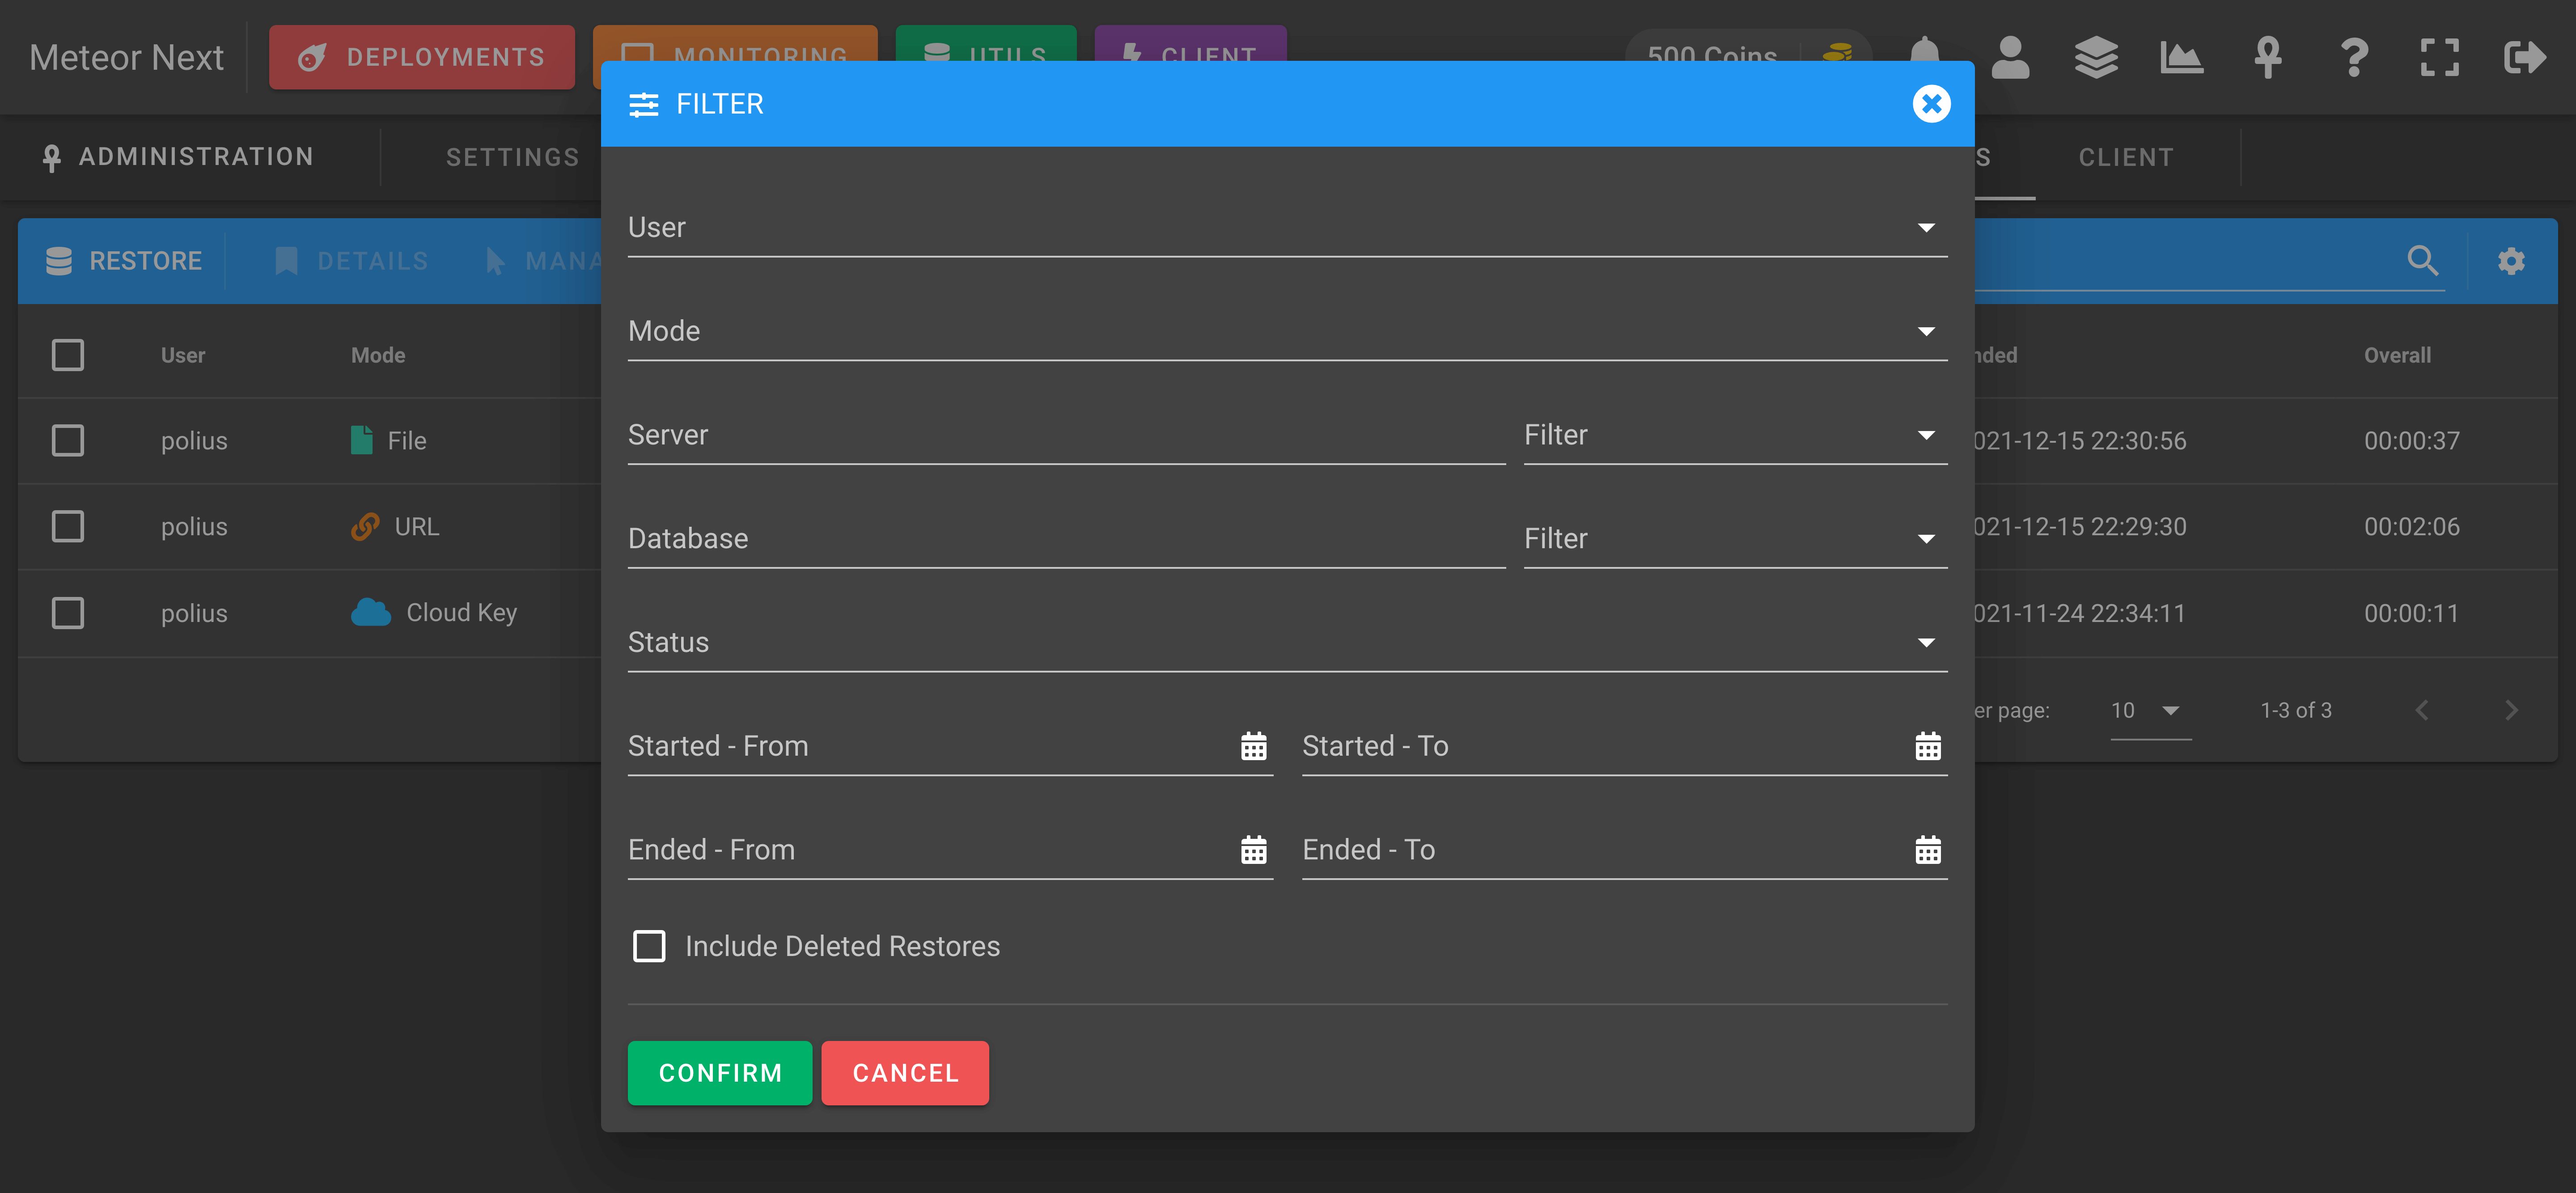Click the coins stack icon

point(1838,52)
